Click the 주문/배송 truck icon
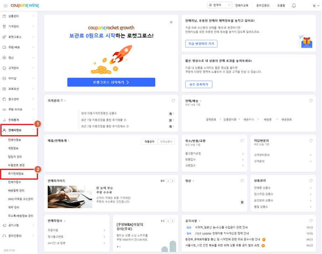 click(x=4, y=47)
